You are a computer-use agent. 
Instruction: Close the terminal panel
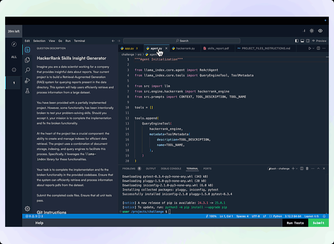[324, 168]
